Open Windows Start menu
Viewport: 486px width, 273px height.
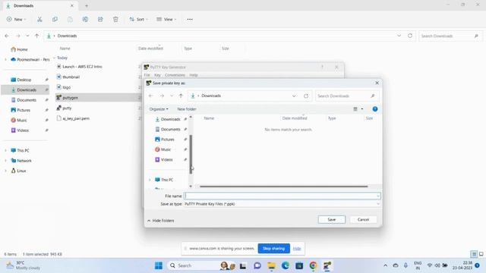159,265
